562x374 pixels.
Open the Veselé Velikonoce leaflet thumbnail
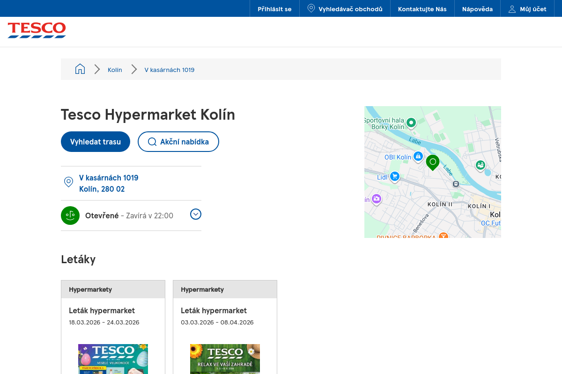tap(113, 359)
